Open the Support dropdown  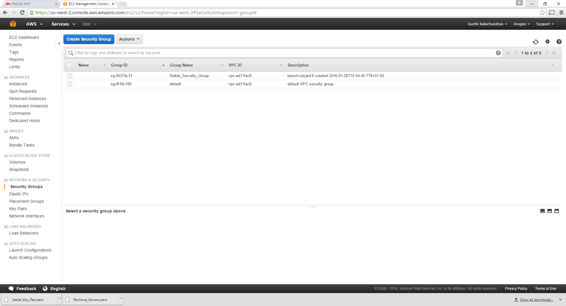(545, 24)
